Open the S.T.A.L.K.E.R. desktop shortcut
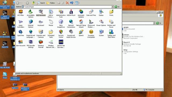The height and width of the screenshot is (97, 172). (x=5, y=34)
